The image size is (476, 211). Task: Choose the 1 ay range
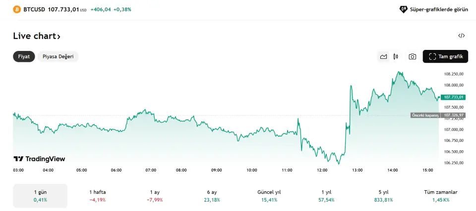point(155,196)
